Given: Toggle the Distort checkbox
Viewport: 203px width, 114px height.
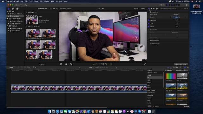Looking at the screenshot, I should [x=149, y=27].
